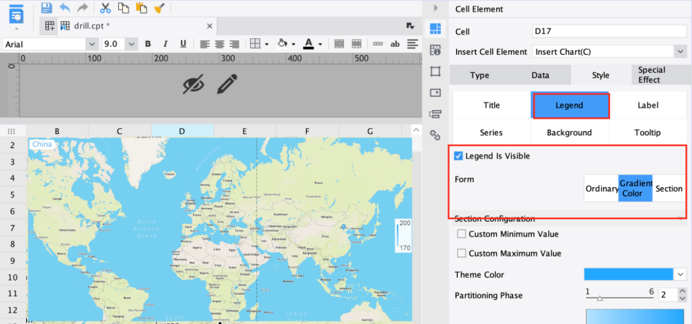Enable Custom Maximum Value
The image size is (692, 324).
pyautogui.click(x=462, y=253)
